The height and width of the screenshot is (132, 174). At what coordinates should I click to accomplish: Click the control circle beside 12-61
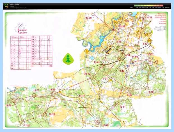[117, 103]
